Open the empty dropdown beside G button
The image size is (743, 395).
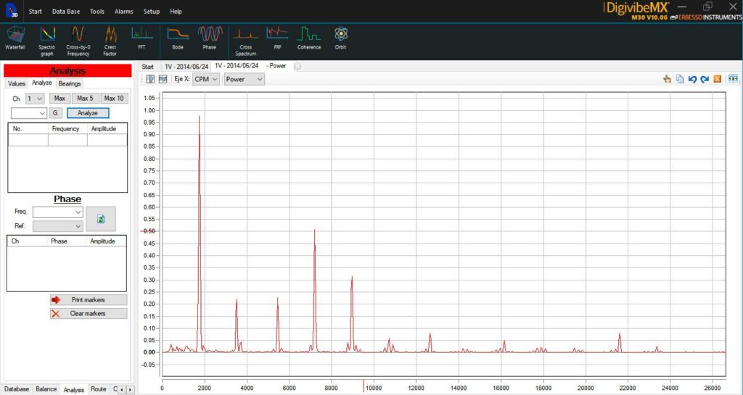click(29, 113)
